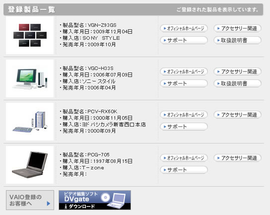Select the text 製品型名：VGN-Z93GS
Screen dimensions: 270x215
[89, 25]
